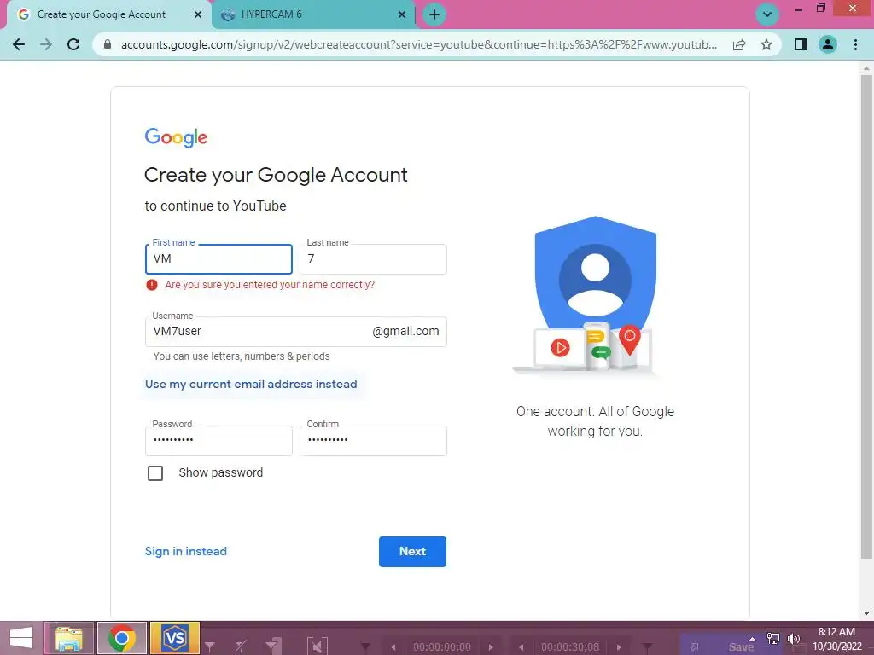Click the red error exclamation icon
This screenshot has height=655, width=874.
click(x=152, y=285)
